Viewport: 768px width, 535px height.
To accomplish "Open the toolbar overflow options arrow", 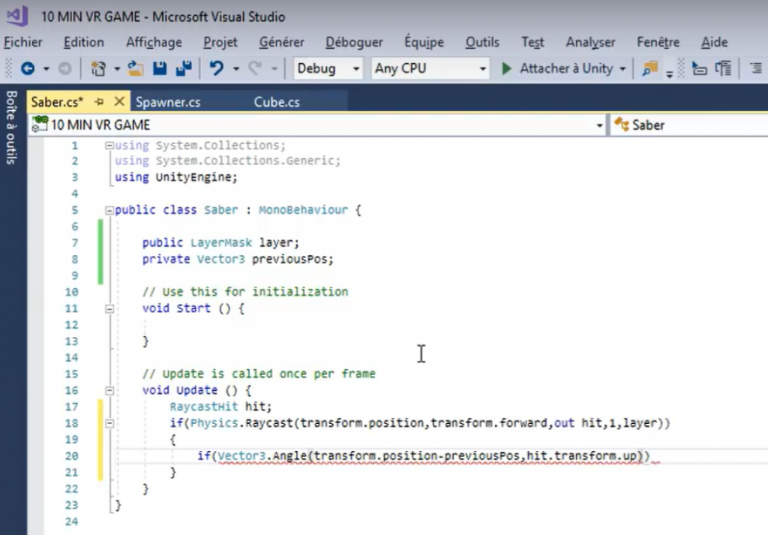I will pyautogui.click(x=669, y=74).
